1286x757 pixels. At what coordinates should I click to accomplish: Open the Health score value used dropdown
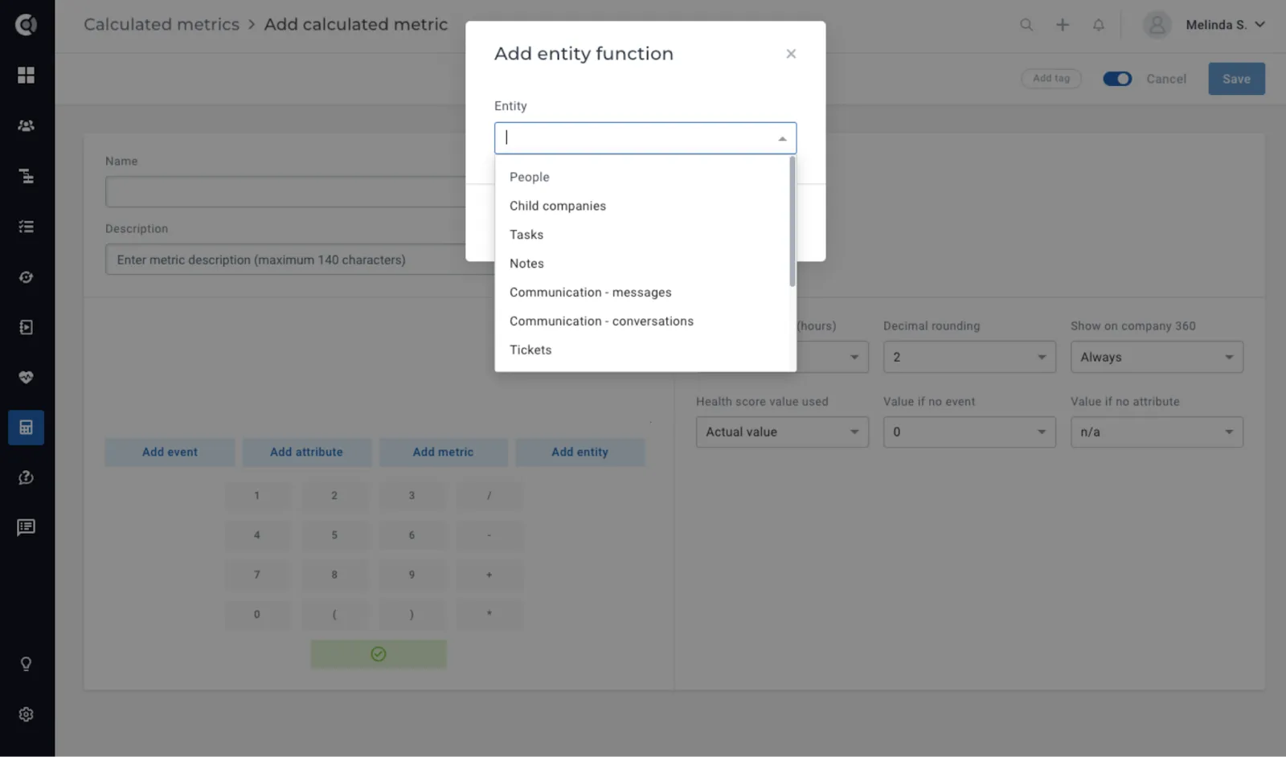click(782, 432)
